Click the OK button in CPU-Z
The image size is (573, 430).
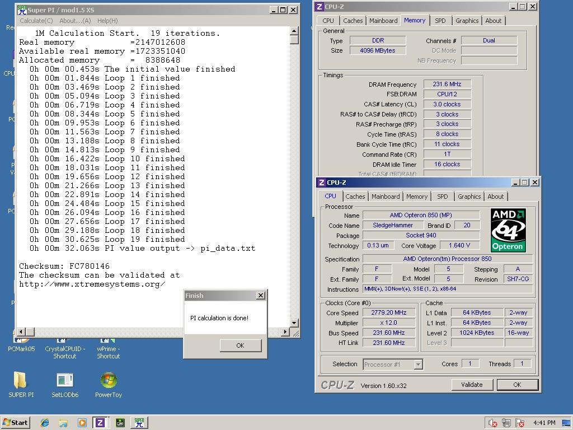pyautogui.click(x=517, y=385)
